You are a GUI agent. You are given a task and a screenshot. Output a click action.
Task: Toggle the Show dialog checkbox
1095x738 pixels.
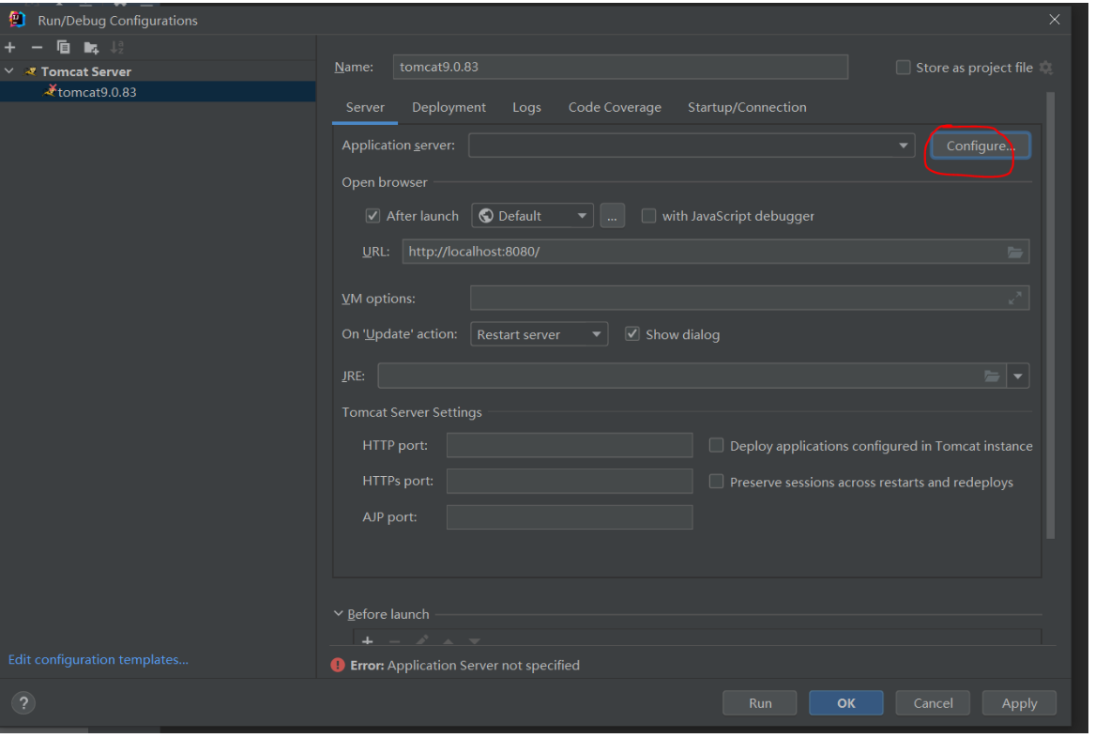coord(632,334)
